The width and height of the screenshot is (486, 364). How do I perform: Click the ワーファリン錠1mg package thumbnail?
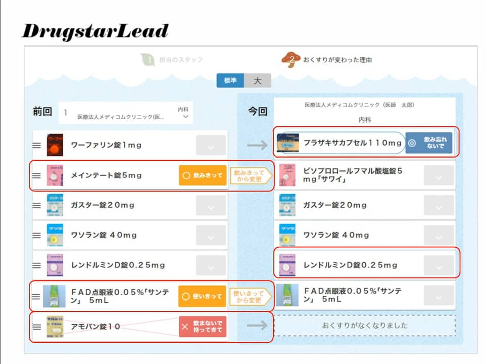pyautogui.click(x=55, y=145)
